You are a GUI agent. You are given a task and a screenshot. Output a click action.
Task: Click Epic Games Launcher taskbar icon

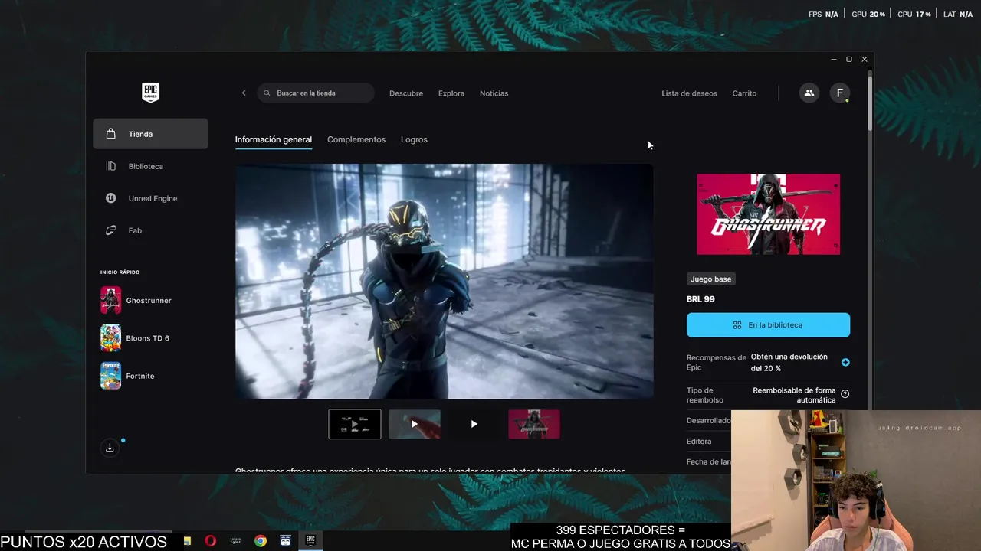[310, 540]
